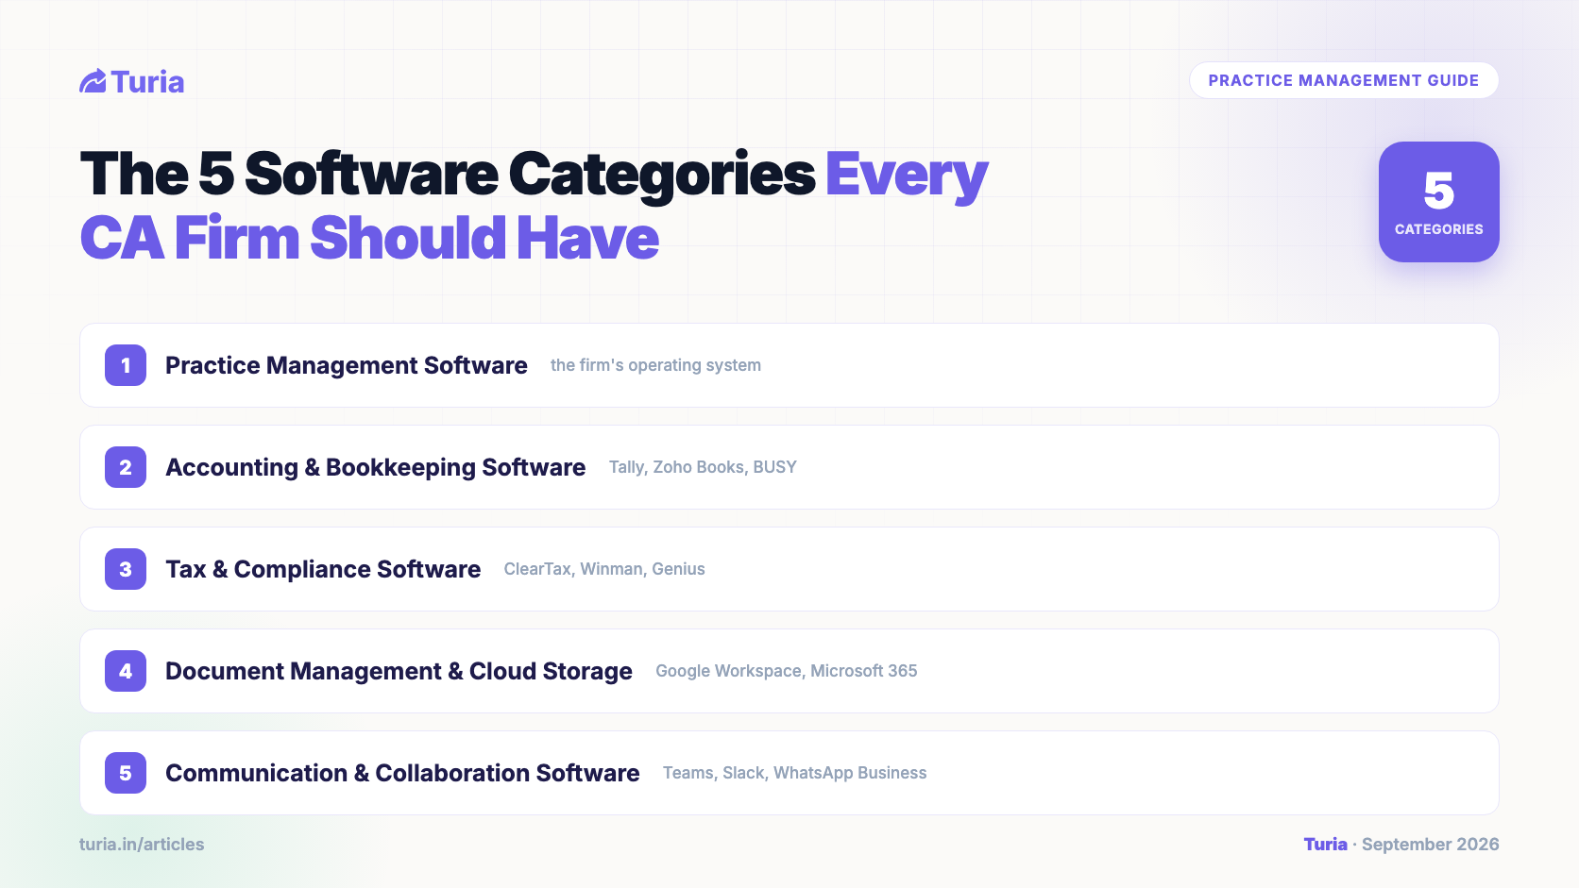Click the Practice Management Guide badge

1344,80
